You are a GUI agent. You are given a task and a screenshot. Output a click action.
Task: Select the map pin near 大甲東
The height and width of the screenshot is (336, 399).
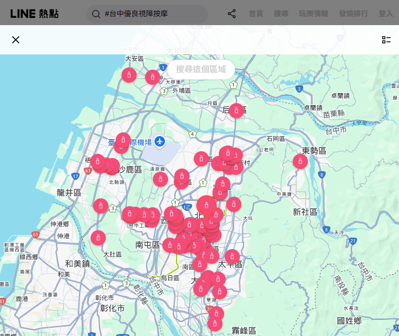pyautogui.click(x=153, y=77)
